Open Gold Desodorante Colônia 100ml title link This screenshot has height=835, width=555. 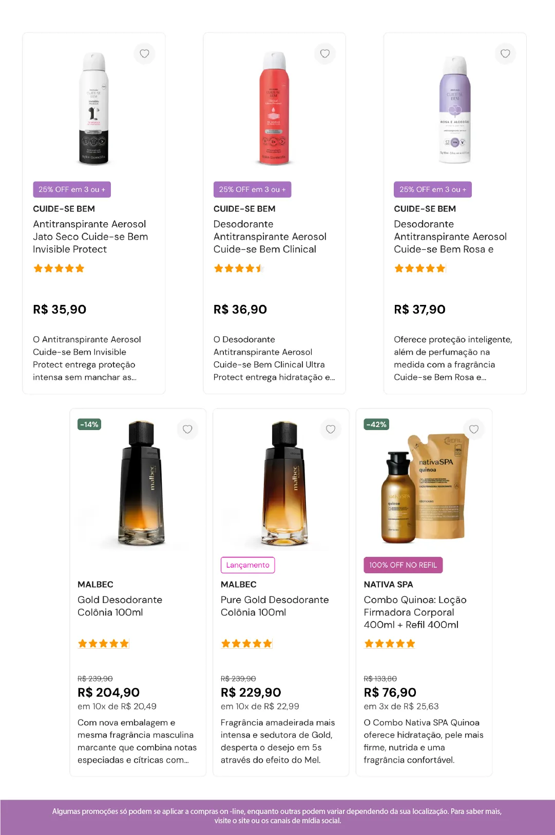(x=120, y=606)
